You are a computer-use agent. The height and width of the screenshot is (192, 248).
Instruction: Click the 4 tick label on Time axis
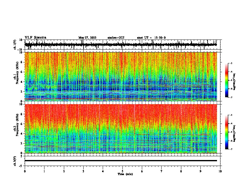coord(103,171)
